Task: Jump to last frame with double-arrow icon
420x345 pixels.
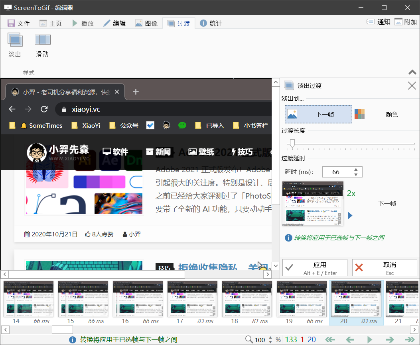Action: pos(411,339)
